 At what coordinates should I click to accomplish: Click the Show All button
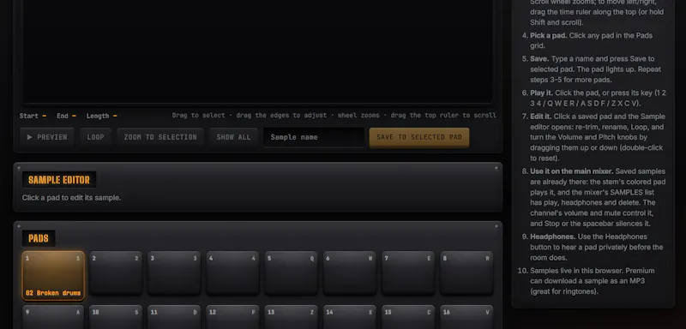point(233,137)
